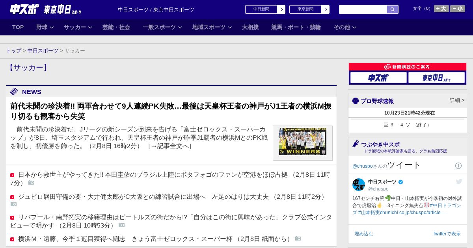Increase text size with +大 button
This screenshot has width=473, height=248.
(441, 9)
